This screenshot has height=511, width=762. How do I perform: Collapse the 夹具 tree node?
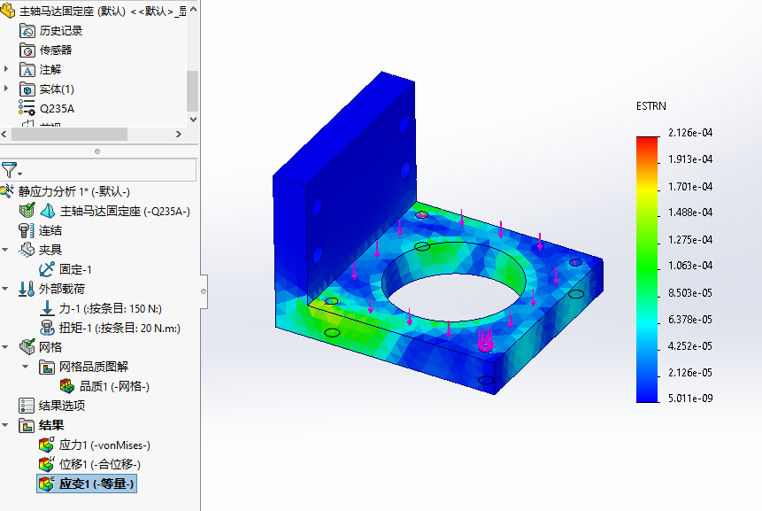click(5, 250)
